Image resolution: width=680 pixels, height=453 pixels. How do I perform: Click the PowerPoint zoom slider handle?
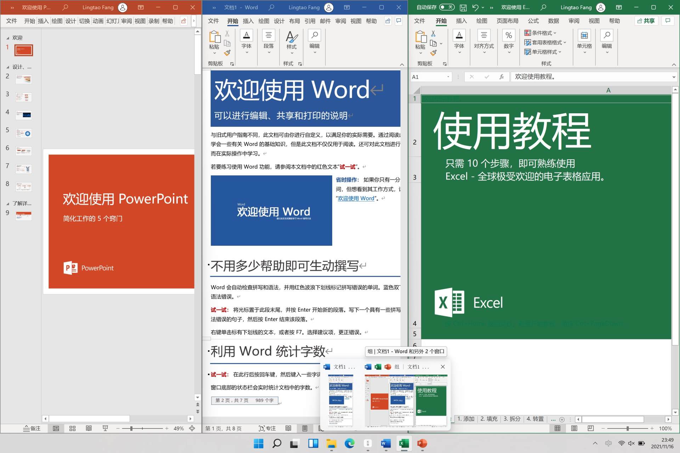pos(131,428)
